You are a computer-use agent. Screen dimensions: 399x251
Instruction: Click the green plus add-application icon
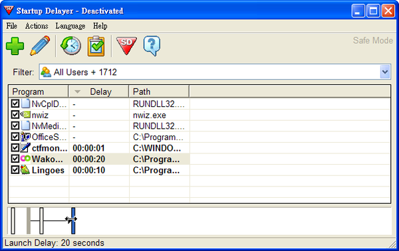click(15, 46)
